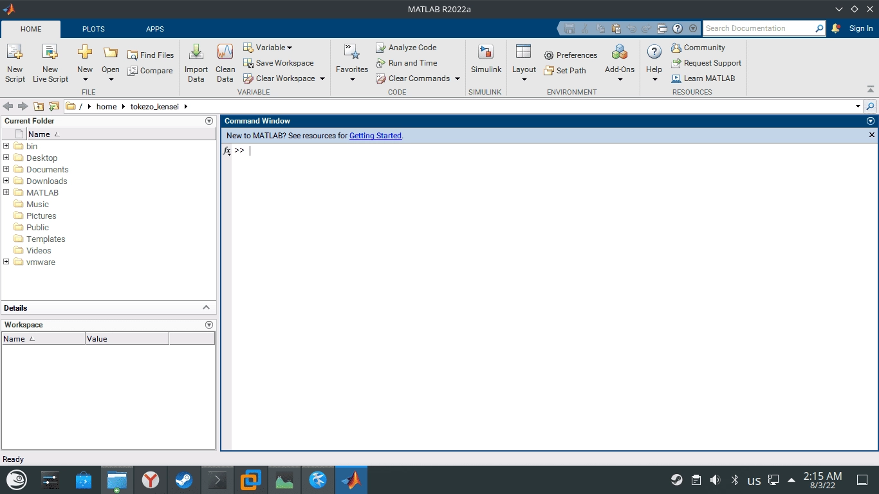Open the Add-Ons menu
Screen dimensions: 879x494
(x=620, y=63)
